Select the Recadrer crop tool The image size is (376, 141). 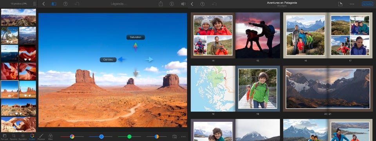click(14, 137)
